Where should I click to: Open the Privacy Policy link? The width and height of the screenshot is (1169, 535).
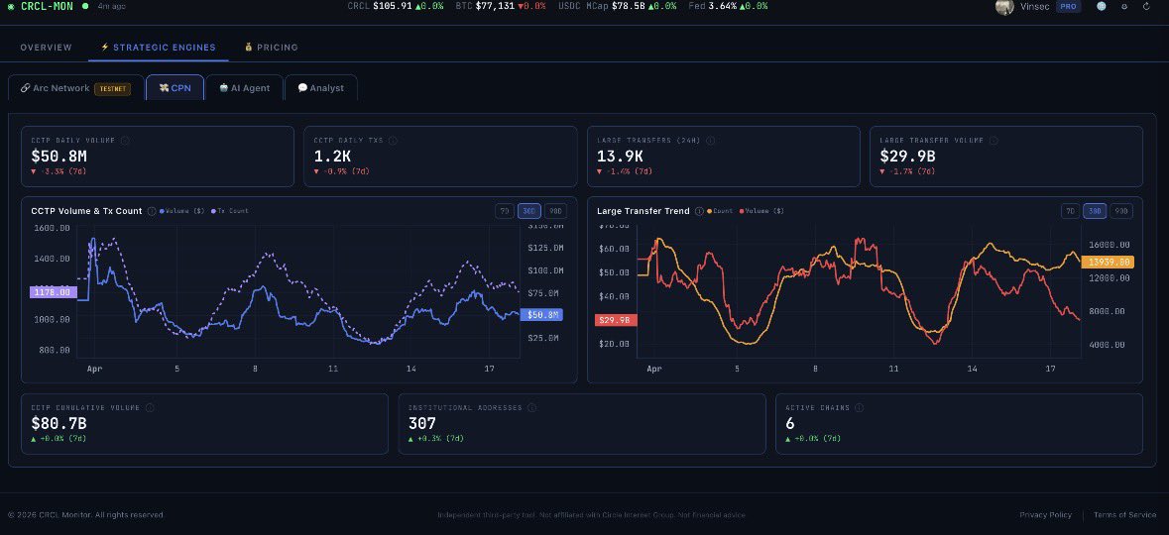click(x=1045, y=515)
